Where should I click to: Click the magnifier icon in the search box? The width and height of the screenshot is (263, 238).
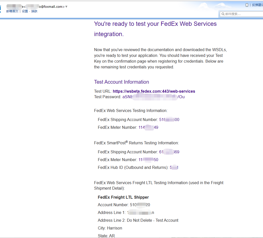pos(223,14)
